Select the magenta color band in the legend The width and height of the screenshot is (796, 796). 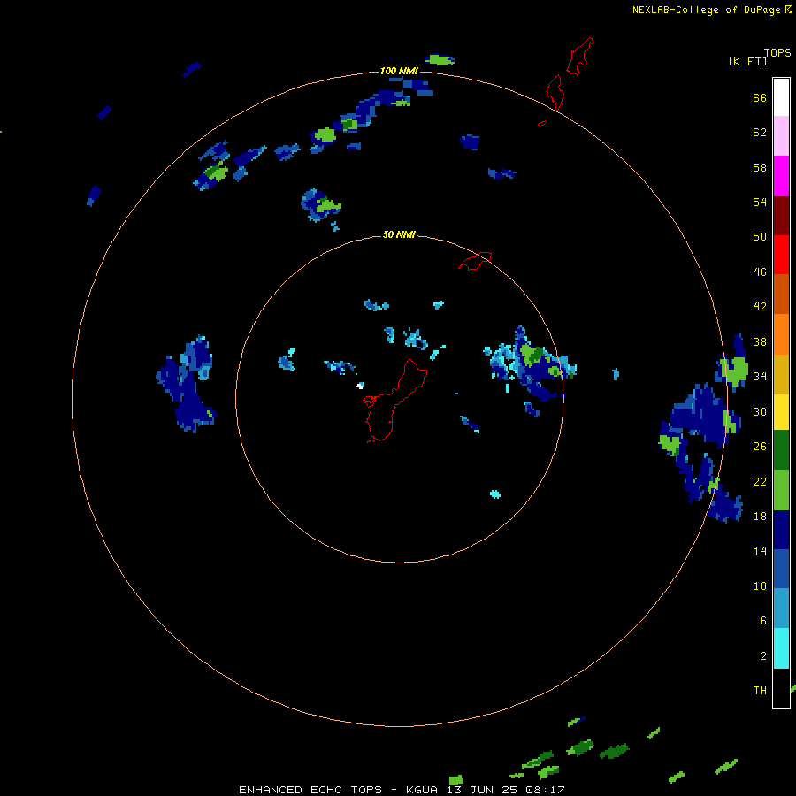(781, 176)
